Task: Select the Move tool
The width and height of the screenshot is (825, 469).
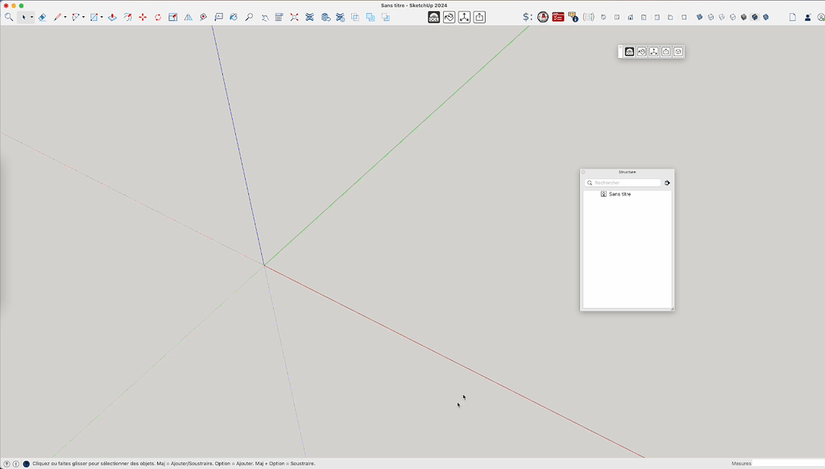Action: 143,16
